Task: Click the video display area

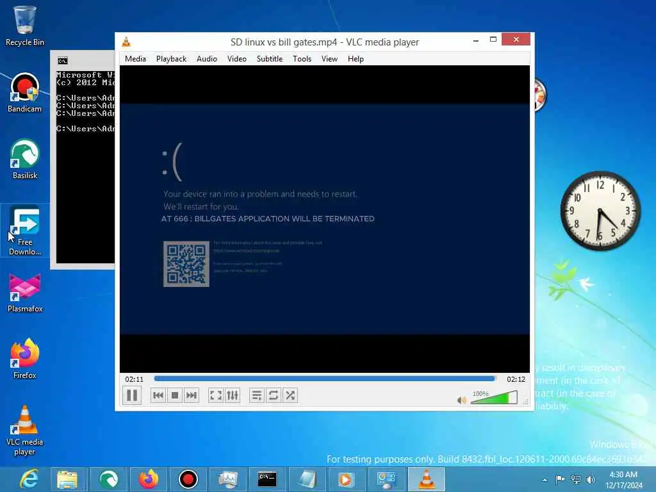Action: pos(325,219)
